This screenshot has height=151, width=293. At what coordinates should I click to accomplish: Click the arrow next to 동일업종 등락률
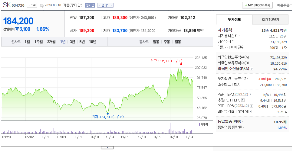pos(243,127)
